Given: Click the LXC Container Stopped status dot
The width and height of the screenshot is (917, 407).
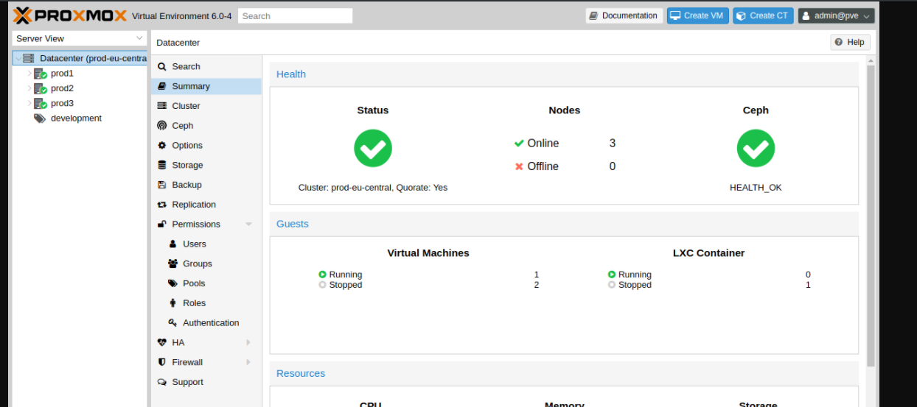Looking at the screenshot, I should click(612, 285).
